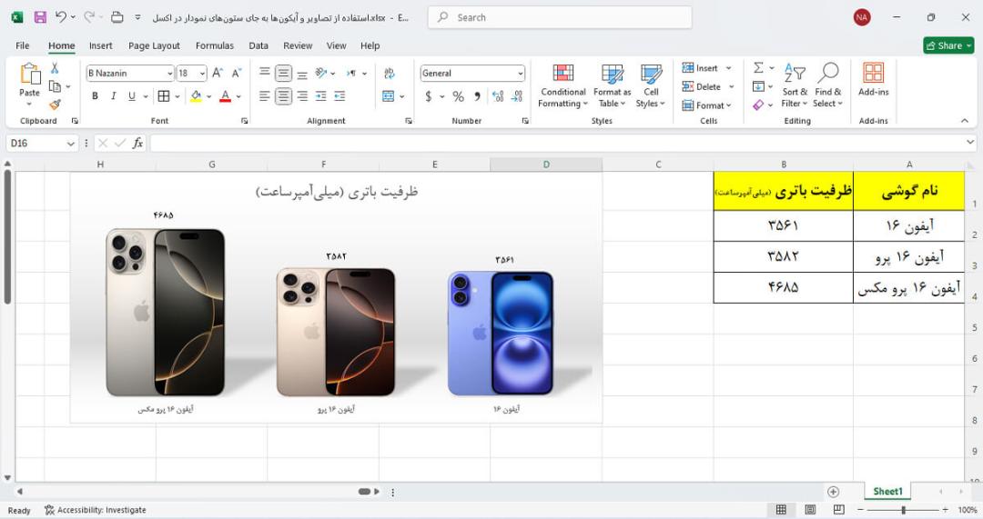Add a new sheet with plus icon
Image resolution: width=983 pixels, height=519 pixels.
tap(833, 492)
